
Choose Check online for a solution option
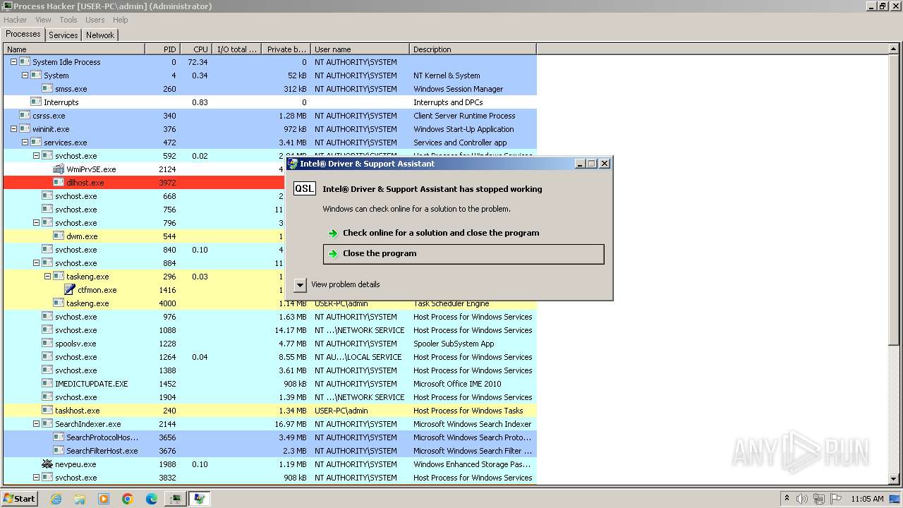tap(463, 234)
